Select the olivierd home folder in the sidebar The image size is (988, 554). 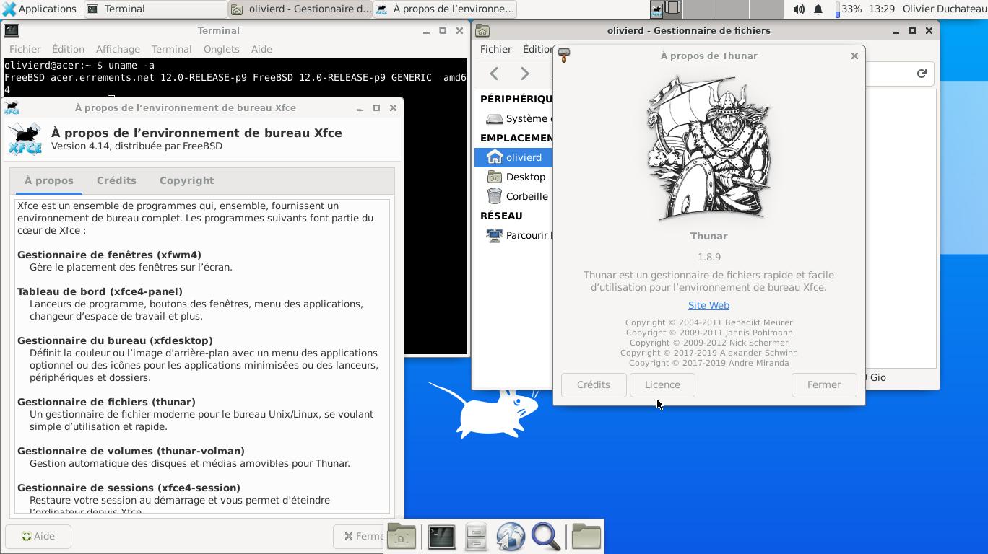click(513, 157)
